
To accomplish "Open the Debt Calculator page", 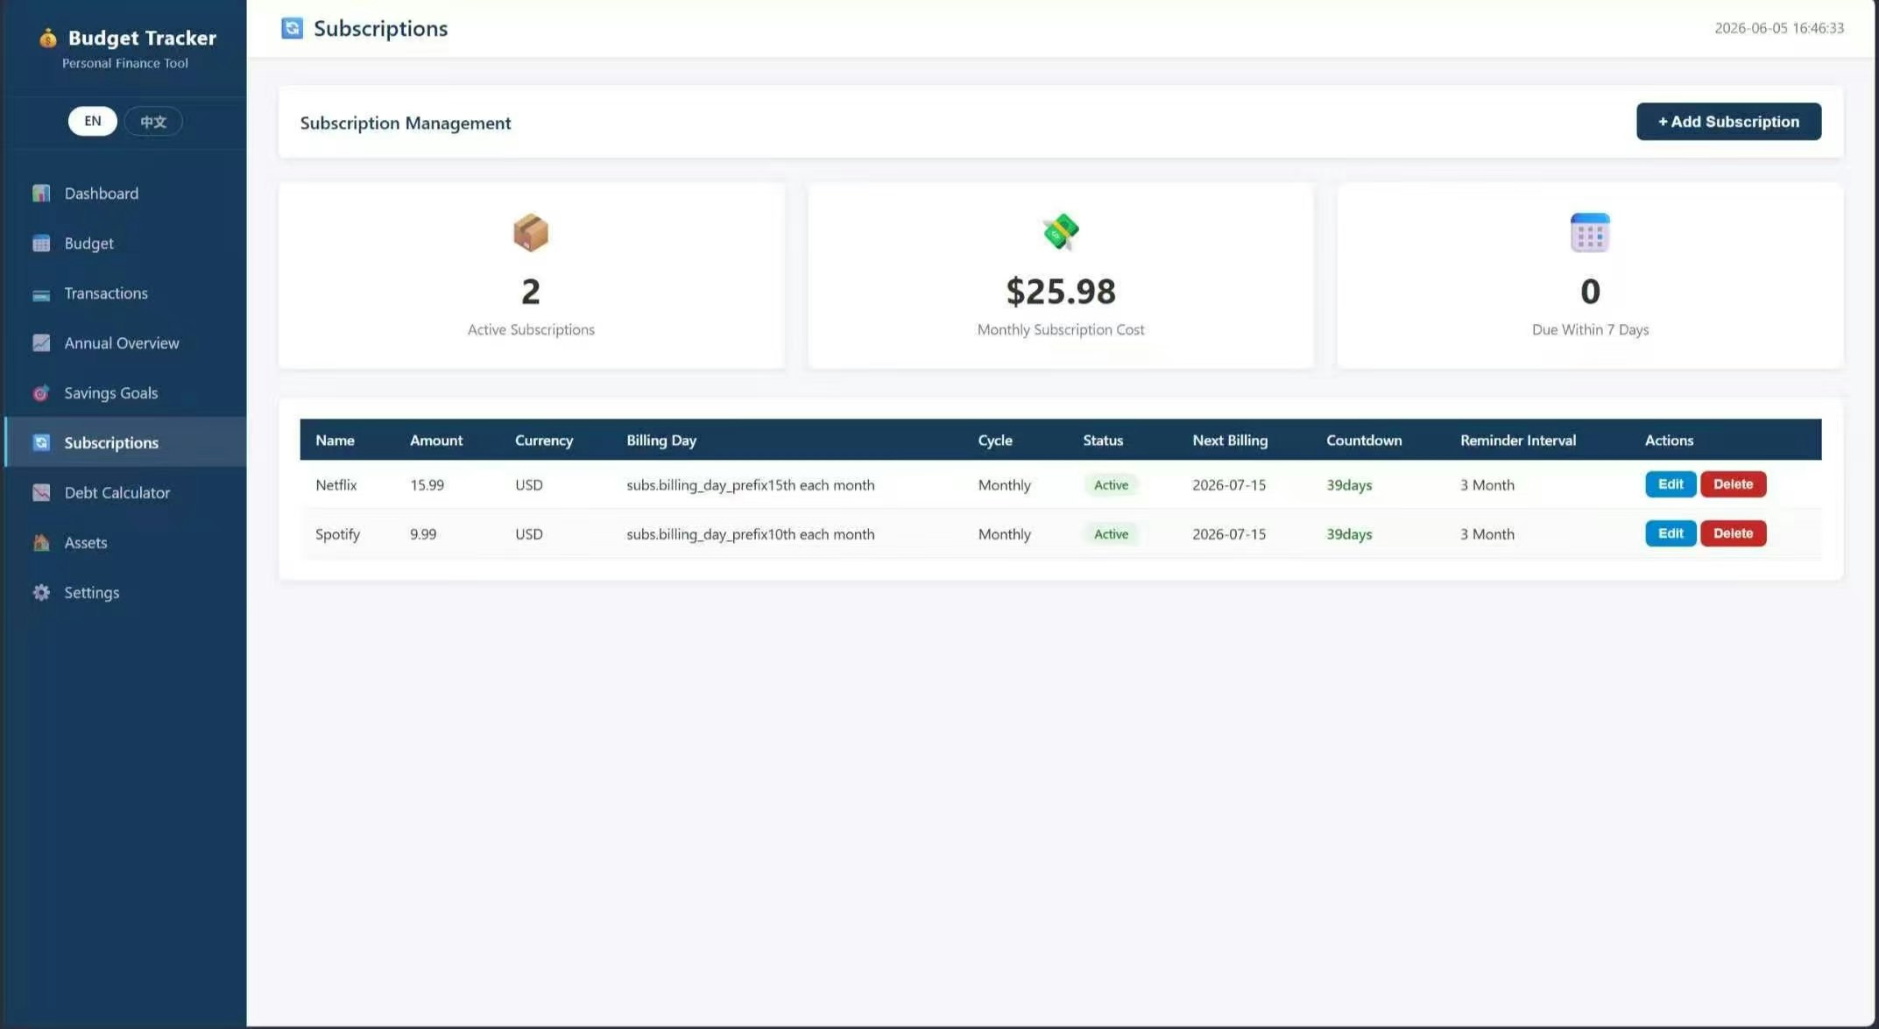I will pyautogui.click(x=126, y=493).
